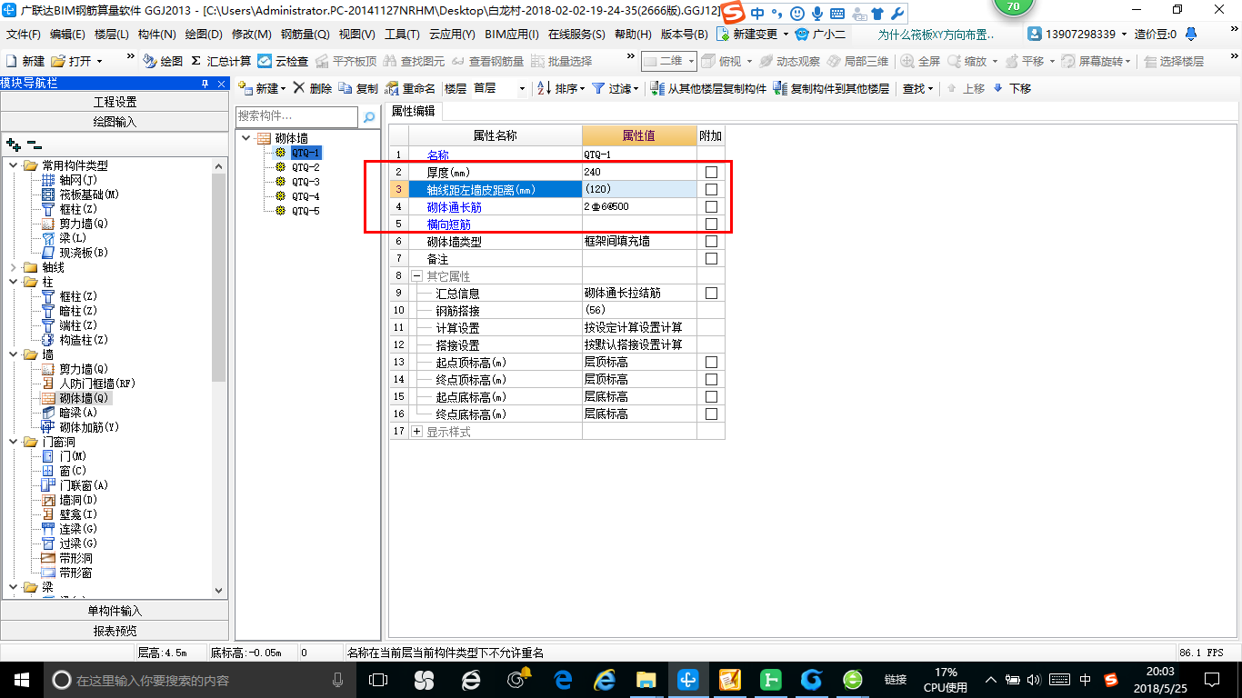
Task: Click the 报表预览 button
Action: click(x=115, y=631)
